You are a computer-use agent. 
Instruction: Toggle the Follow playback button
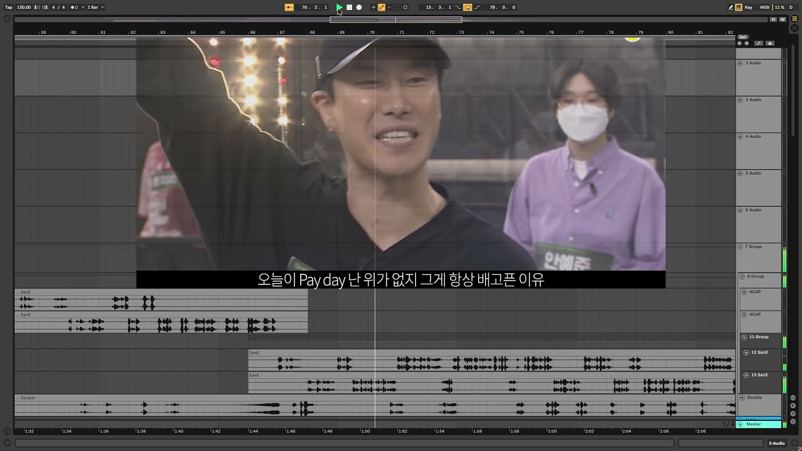(289, 8)
